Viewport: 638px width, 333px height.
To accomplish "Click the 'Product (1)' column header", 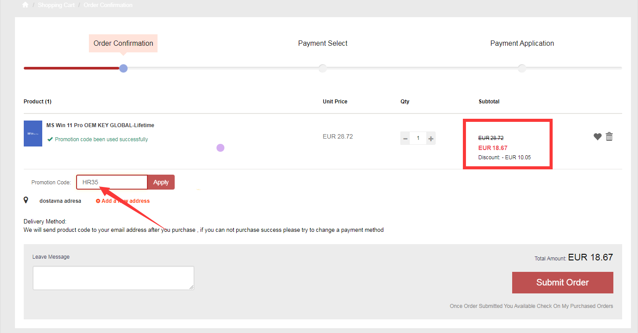I will [37, 102].
